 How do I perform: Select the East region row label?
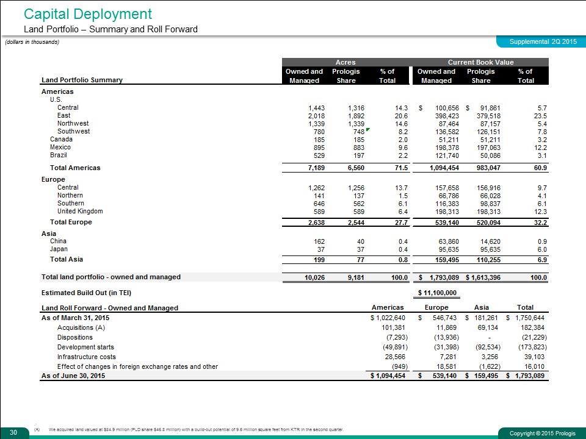[x=64, y=115]
